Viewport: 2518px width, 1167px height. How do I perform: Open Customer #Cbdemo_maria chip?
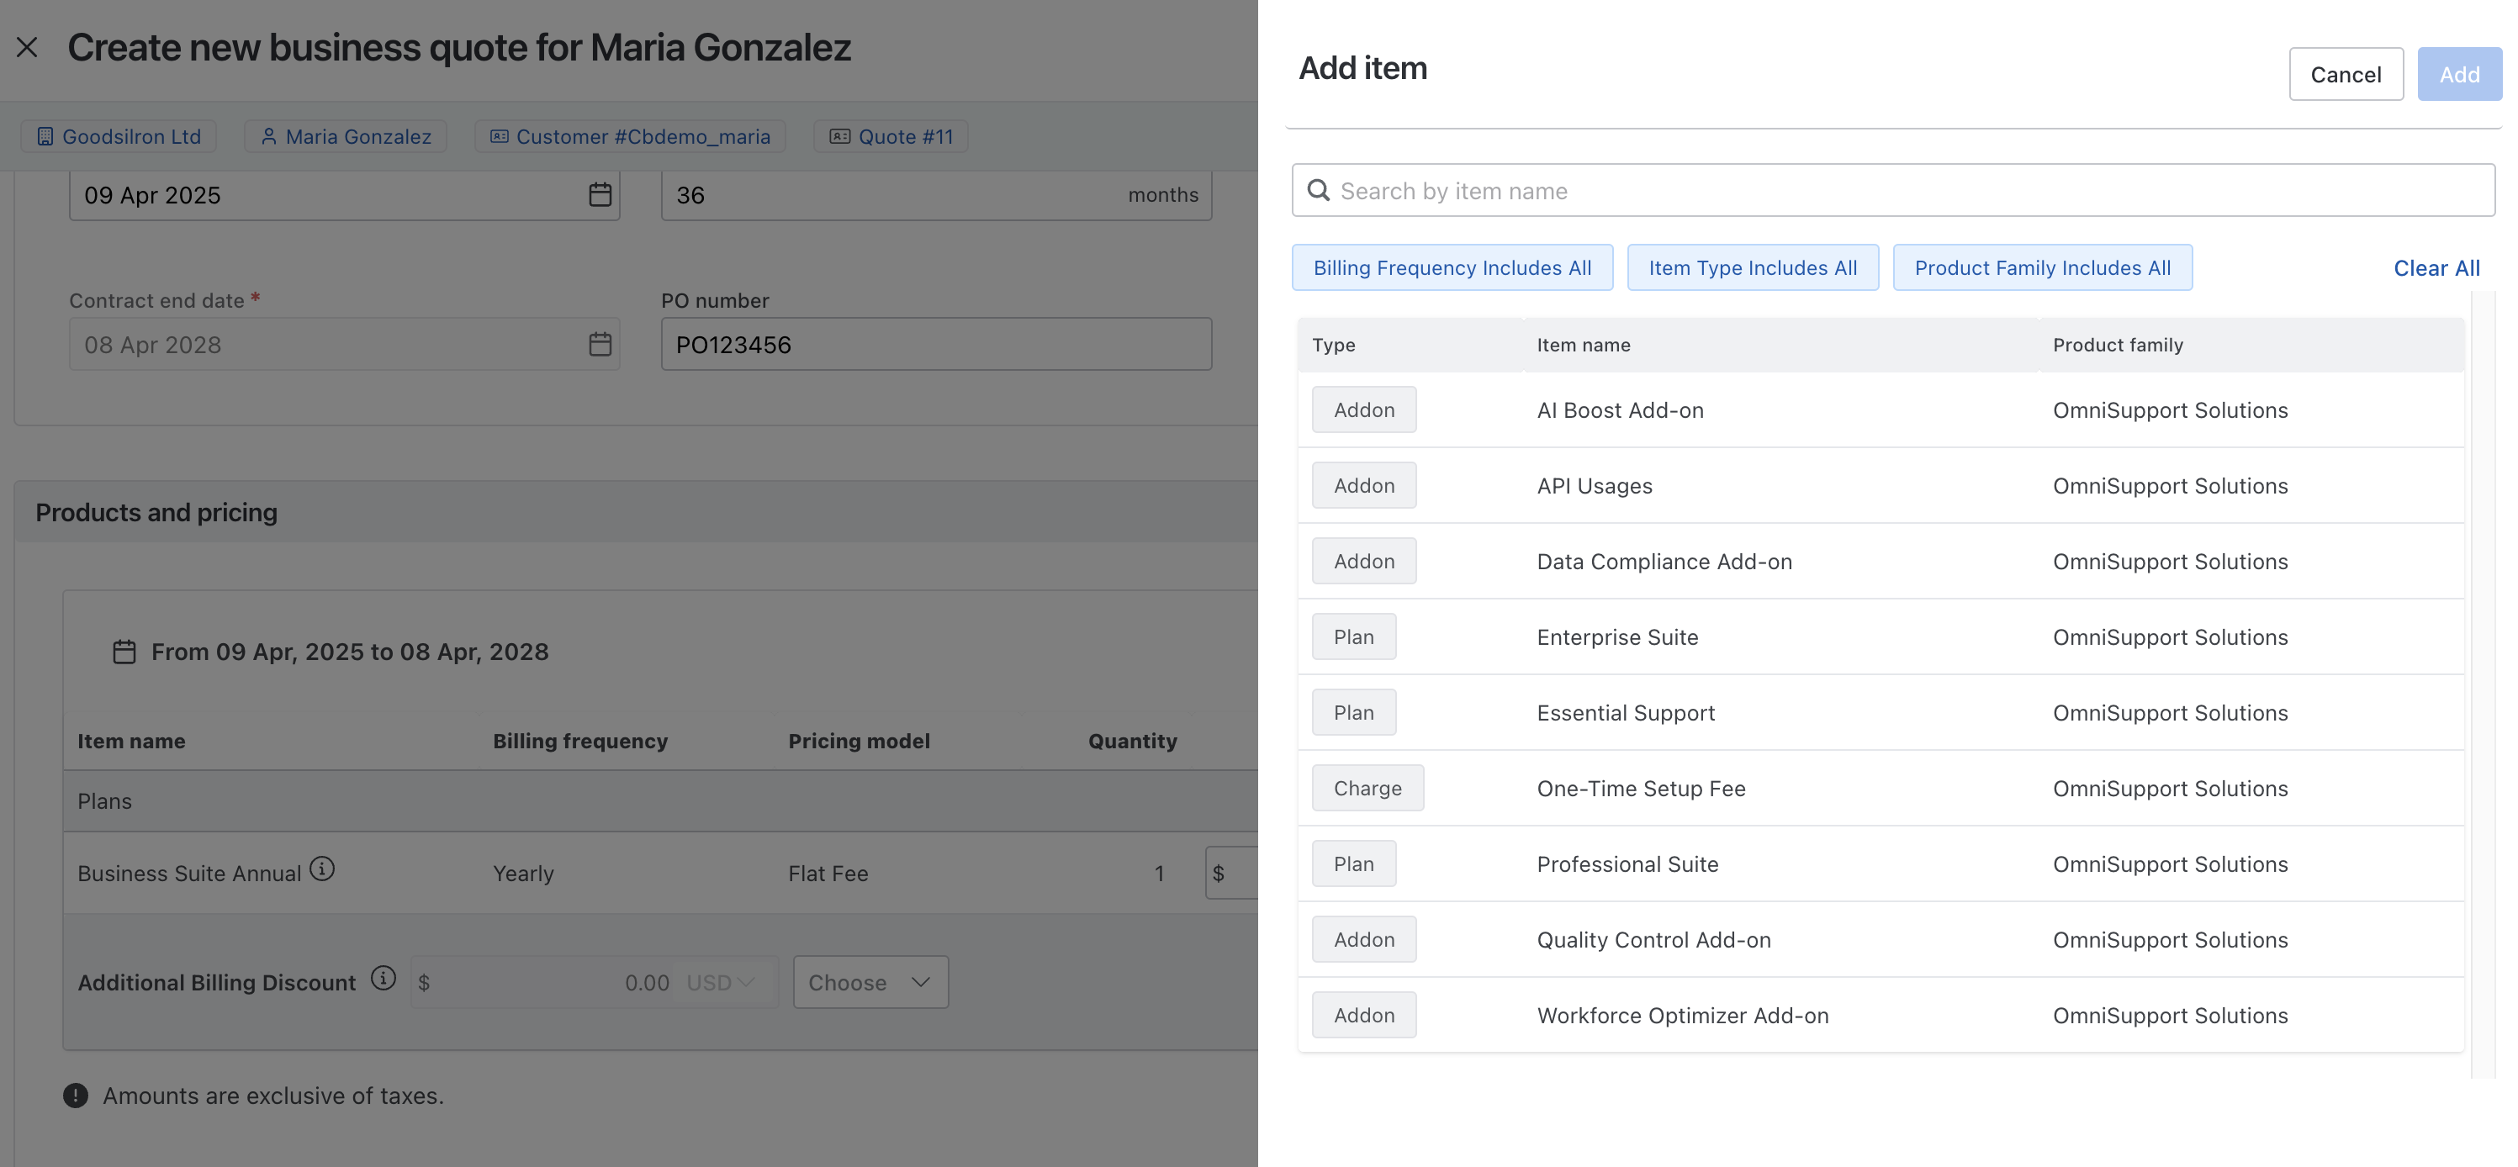pos(631,137)
